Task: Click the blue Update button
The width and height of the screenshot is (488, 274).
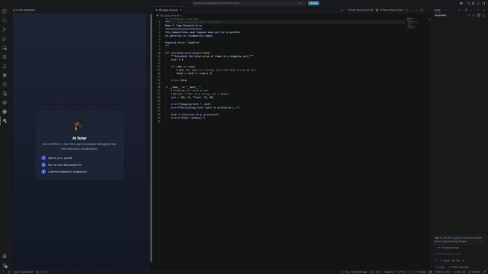Action: point(314,3)
